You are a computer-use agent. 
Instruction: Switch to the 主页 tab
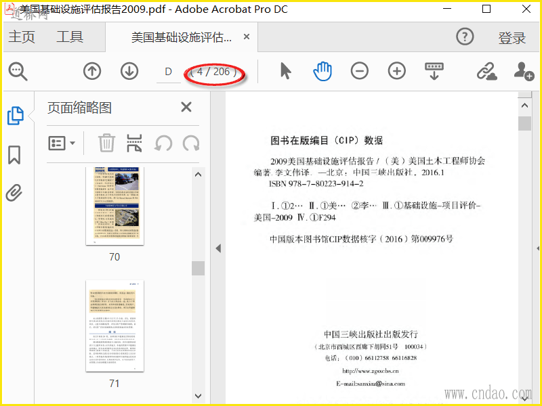(x=22, y=37)
